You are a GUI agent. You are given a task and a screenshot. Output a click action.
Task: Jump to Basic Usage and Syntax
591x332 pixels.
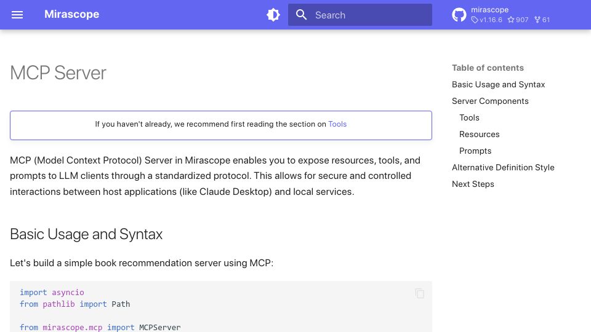[498, 84]
